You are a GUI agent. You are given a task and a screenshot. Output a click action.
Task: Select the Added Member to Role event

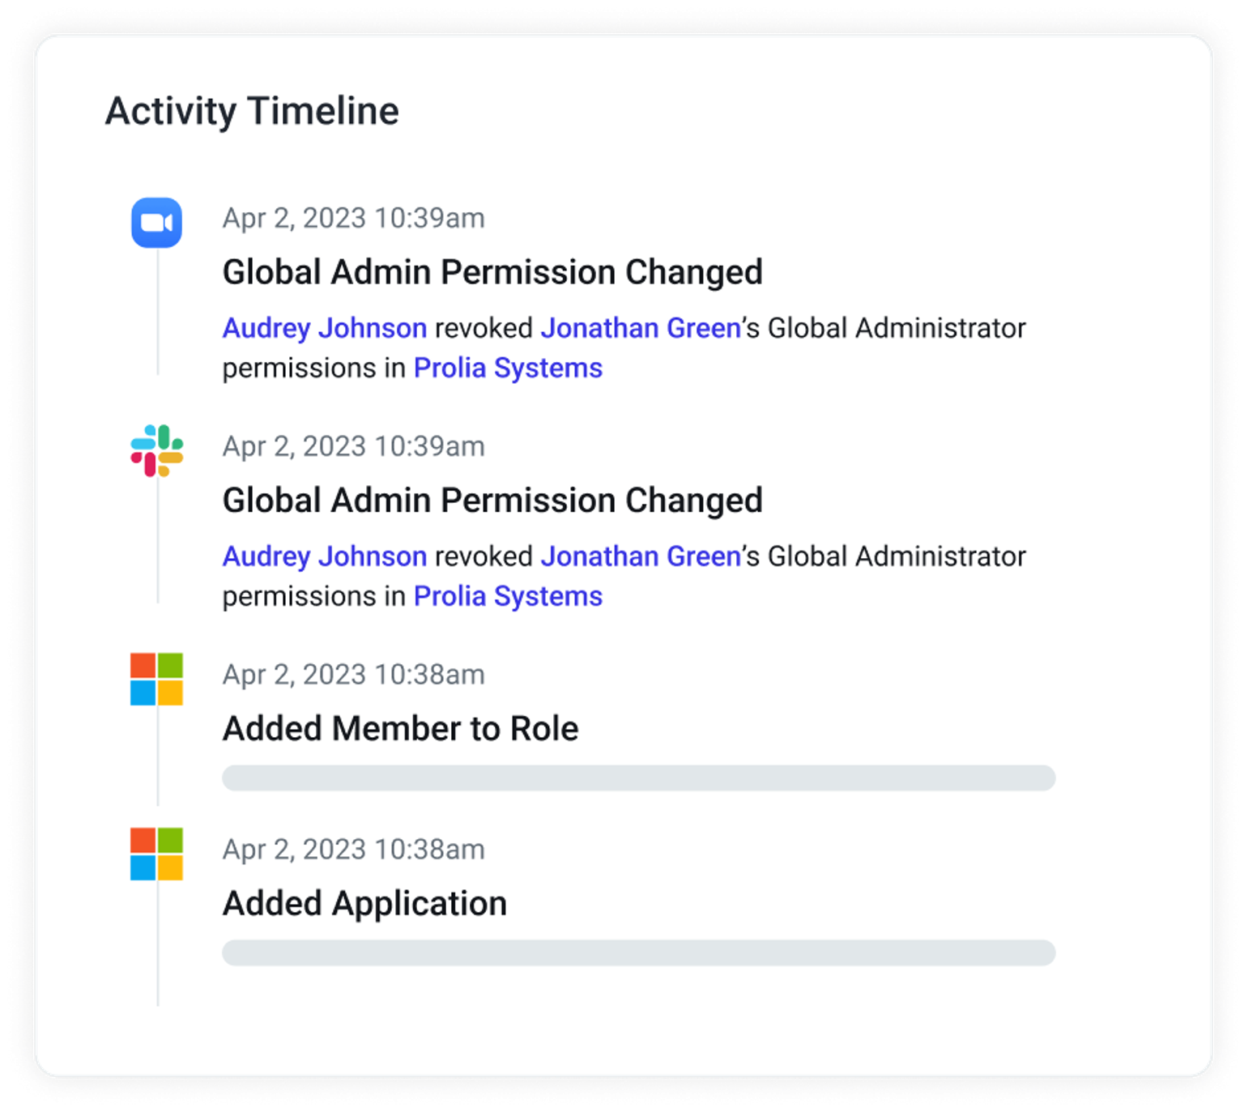coord(400,729)
